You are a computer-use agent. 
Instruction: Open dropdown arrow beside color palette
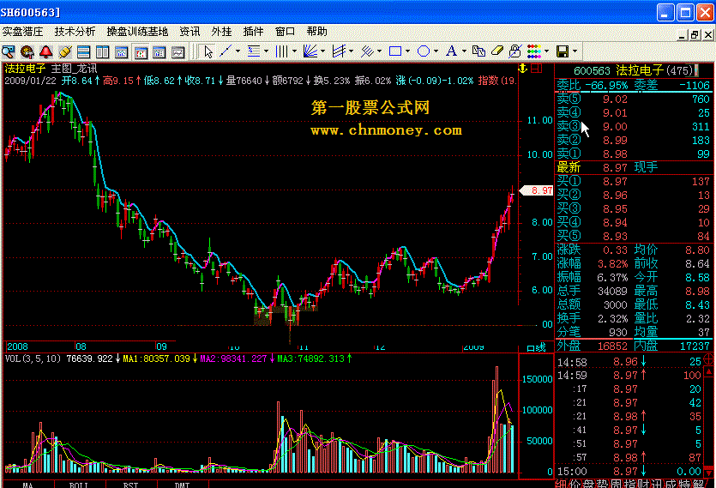(546, 51)
